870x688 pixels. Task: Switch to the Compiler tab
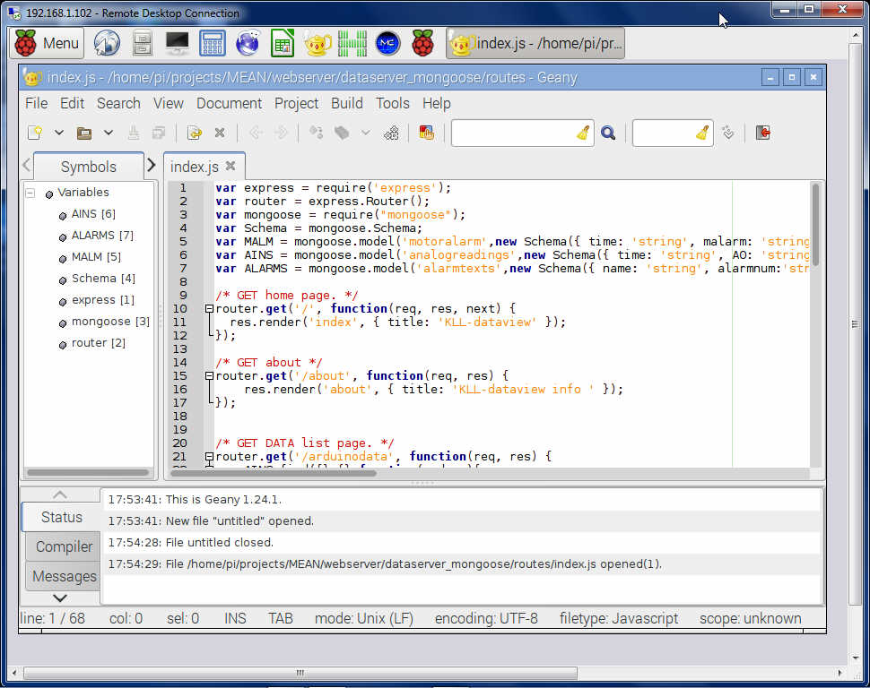pos(63,546)
